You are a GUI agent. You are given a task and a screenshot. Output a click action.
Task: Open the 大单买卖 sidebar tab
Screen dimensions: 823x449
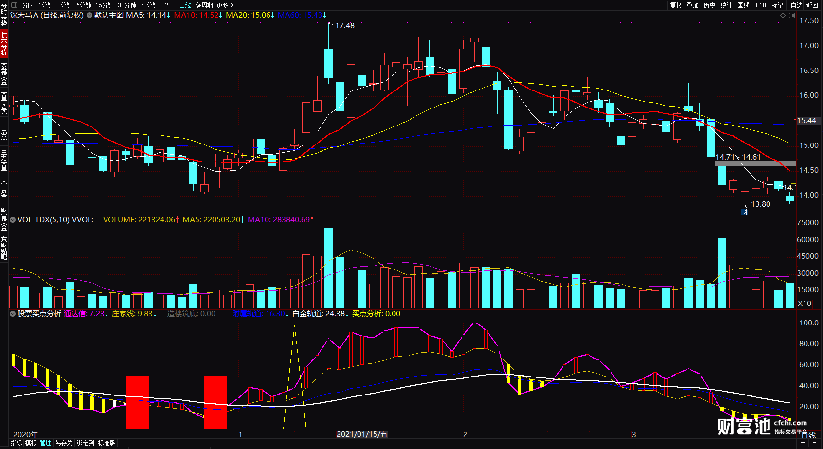click(4, 102)
